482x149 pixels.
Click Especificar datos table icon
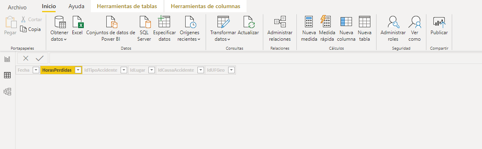point(164,22)
